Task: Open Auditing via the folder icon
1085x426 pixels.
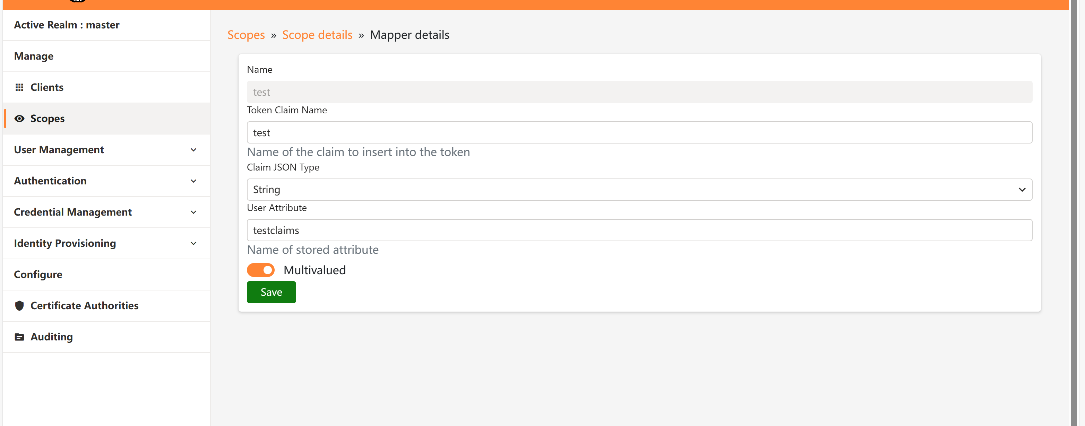Action: pos(19,337)
